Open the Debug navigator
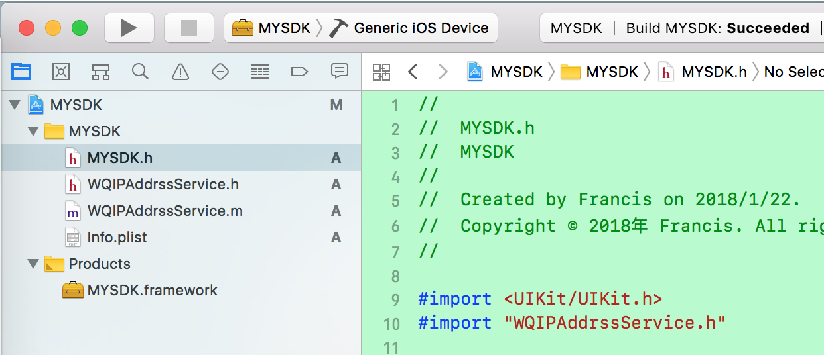This screenshot has width=824, height=355. (x=260, y=71)
